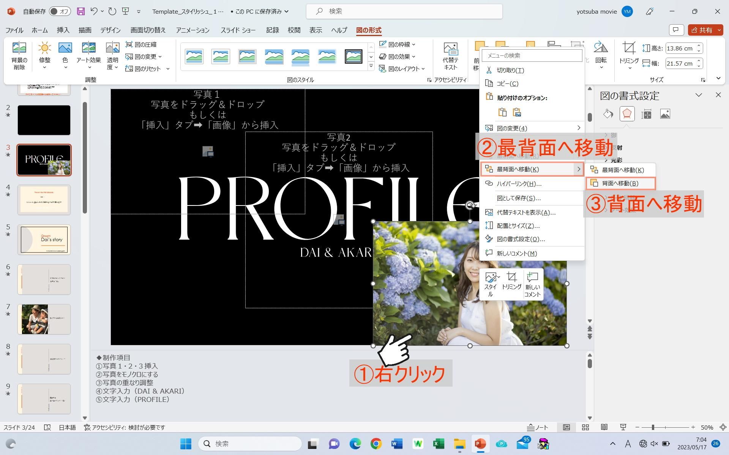Click the Share (共有) button
The height and width of the screenshot is (455, 729).
pos(702,30)
